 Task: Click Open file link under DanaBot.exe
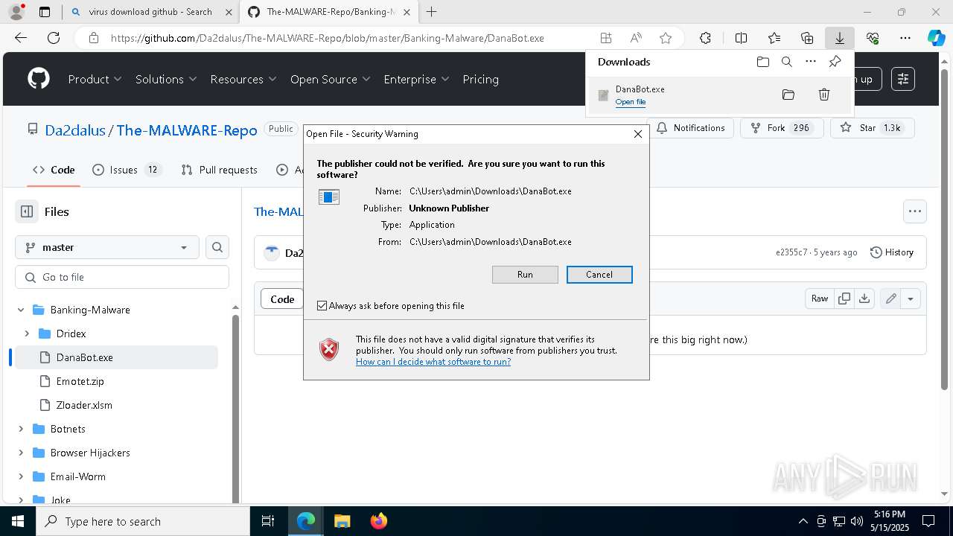631,102
